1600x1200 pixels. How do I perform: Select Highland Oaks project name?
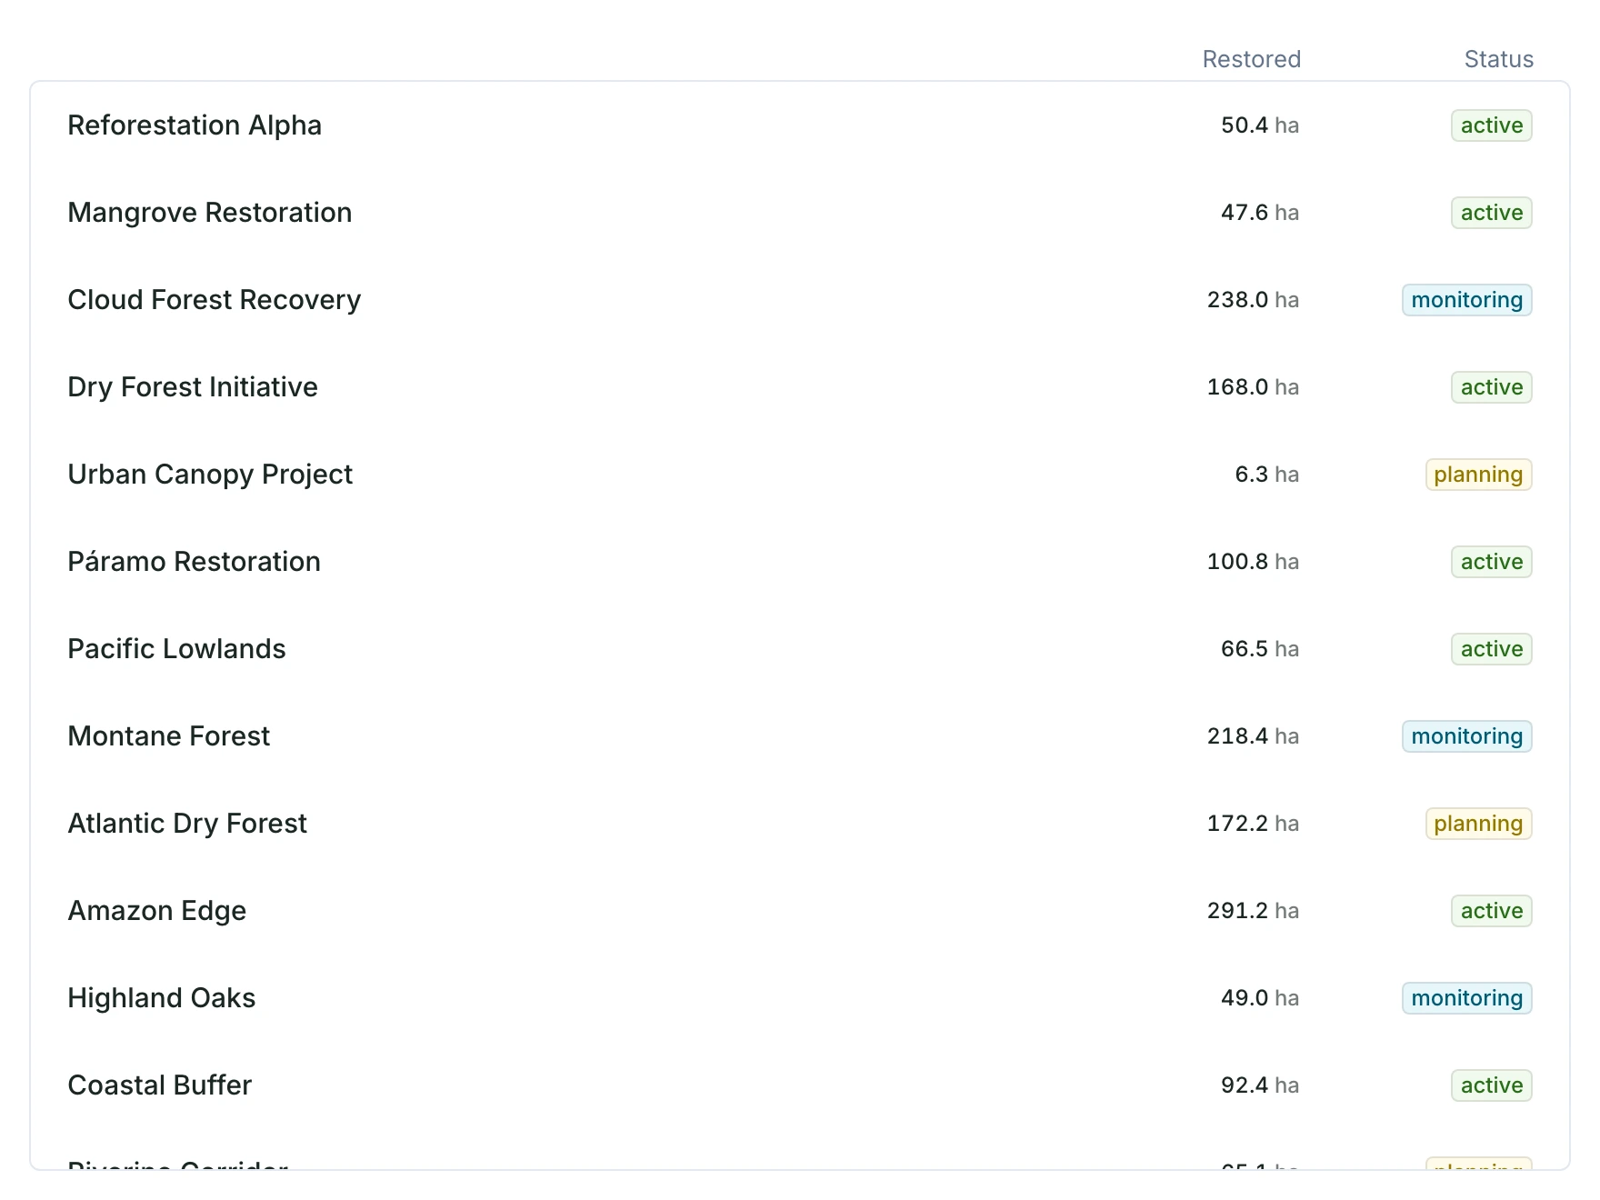tap(162, 998)
